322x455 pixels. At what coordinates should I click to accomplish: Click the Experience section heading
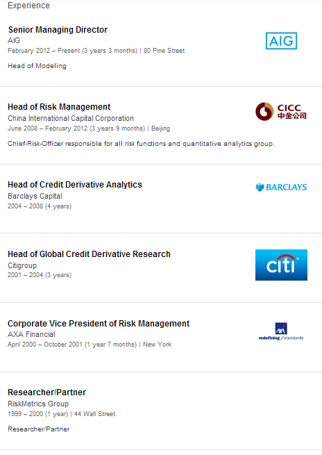(28, 6)
